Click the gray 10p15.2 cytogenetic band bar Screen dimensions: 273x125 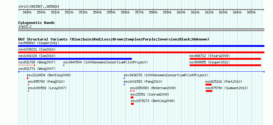coord(141,30)
